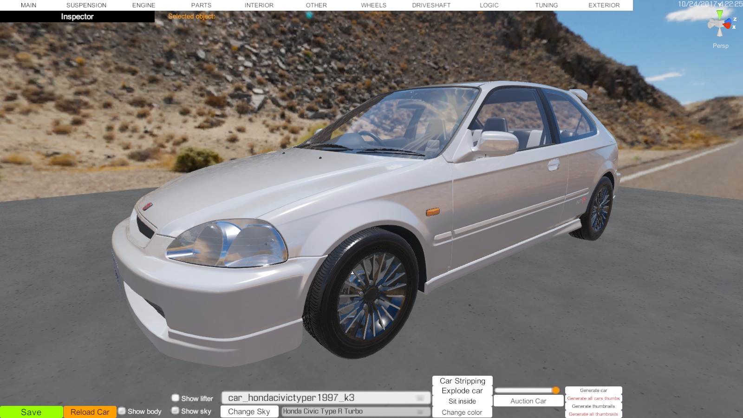The image size is (743, 418).
Task: Click the Persp view label under gizmo
Action: [720, 46]
